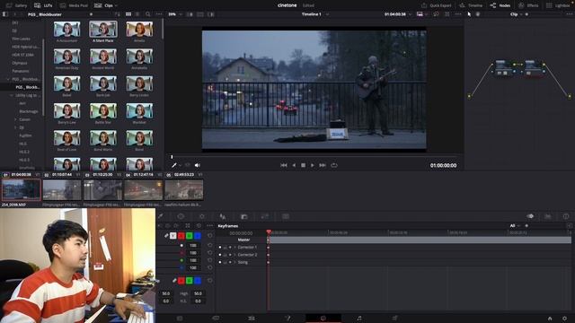575x323 pixels.
Task: Open the Edit page tab
Action: pyautogui.click(x=252, y=319)
